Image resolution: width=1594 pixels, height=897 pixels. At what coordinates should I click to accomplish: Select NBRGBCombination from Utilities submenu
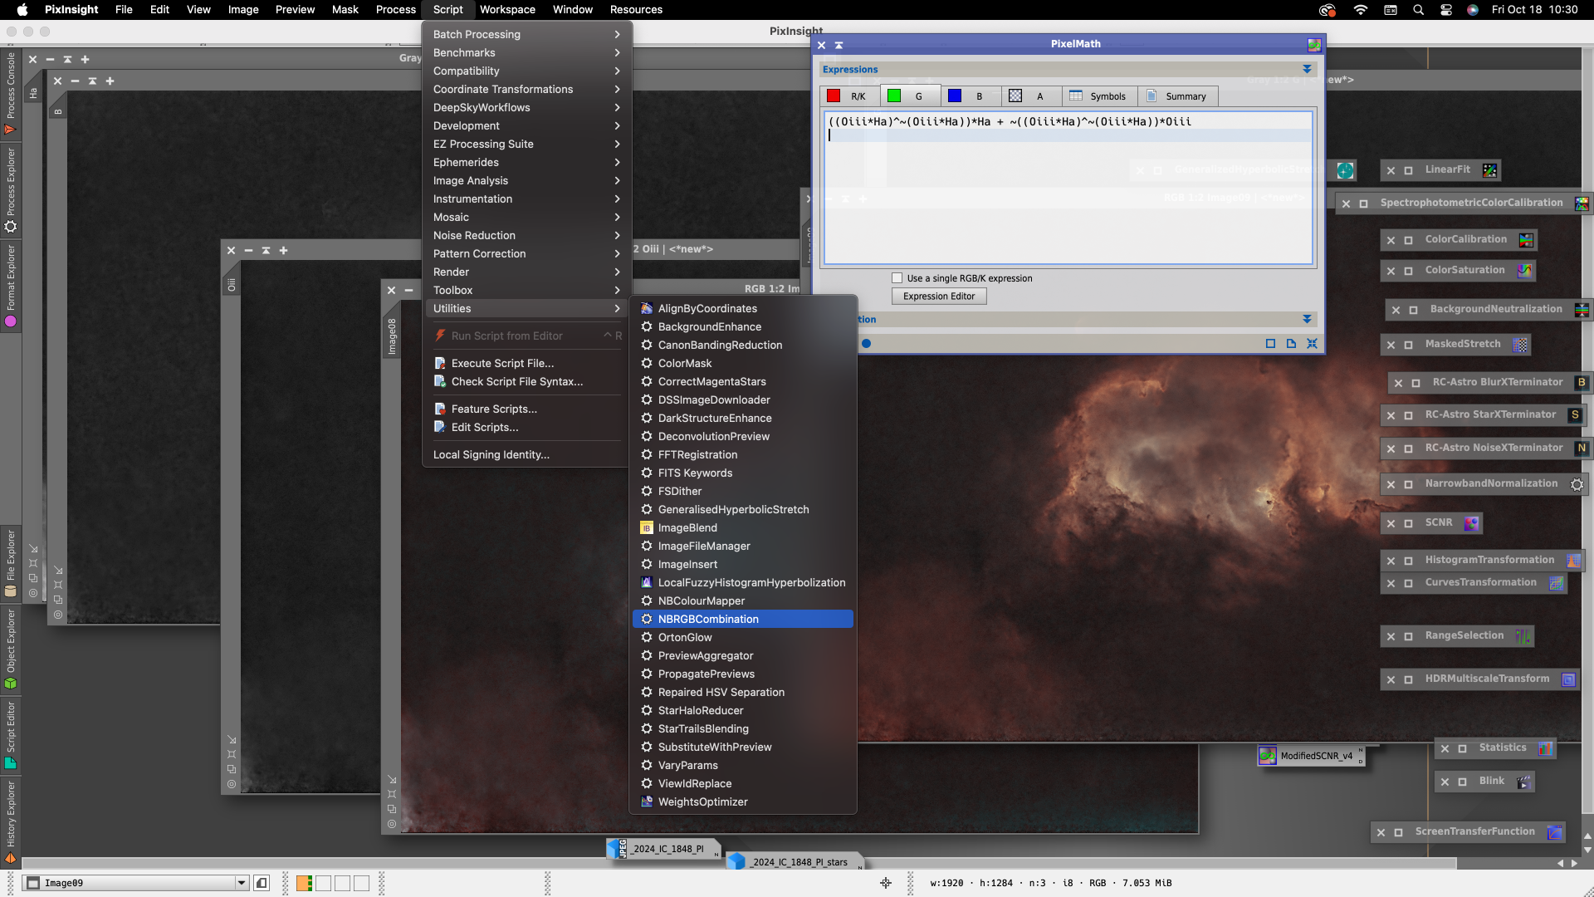click(x=743, y=619)
